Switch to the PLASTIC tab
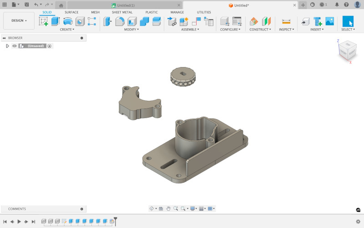This screenshot has width=364, height=228. coord(152,12)
